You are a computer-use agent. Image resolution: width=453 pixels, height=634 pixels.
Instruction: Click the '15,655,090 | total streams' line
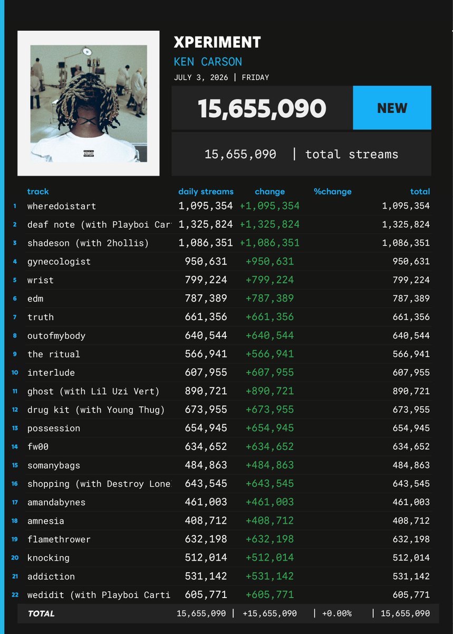301,154
